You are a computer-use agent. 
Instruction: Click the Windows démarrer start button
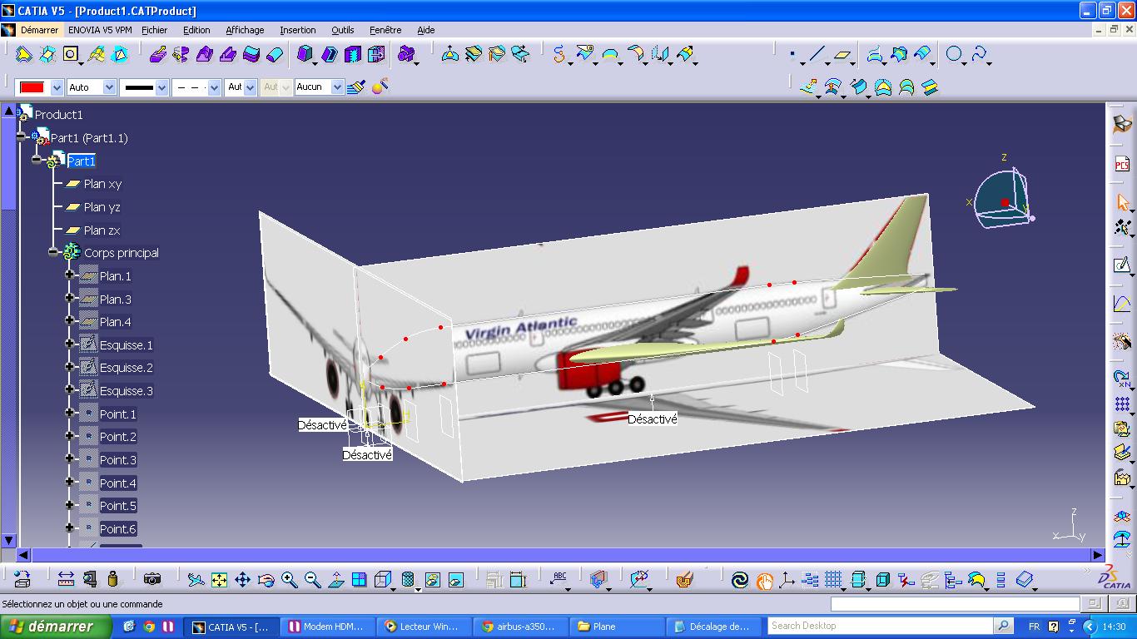(56, 627)
